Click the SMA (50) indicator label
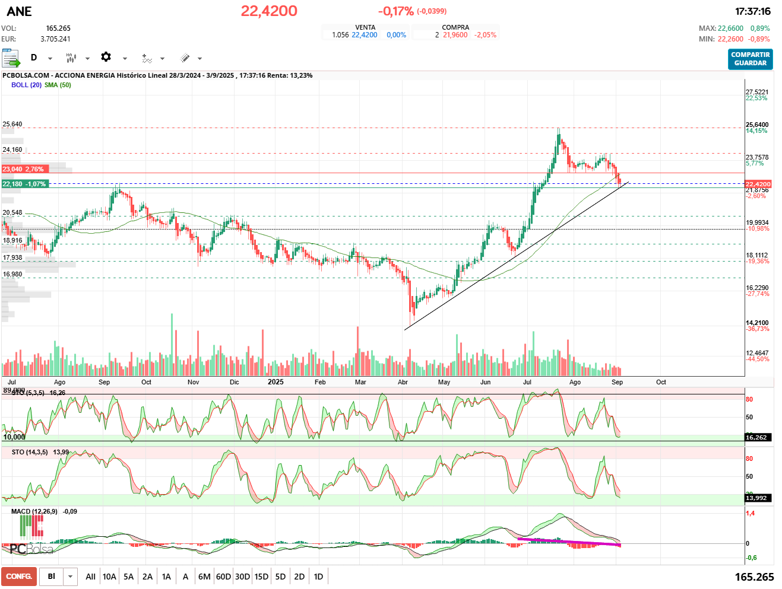The image size is (782, 589). (58, 85)
